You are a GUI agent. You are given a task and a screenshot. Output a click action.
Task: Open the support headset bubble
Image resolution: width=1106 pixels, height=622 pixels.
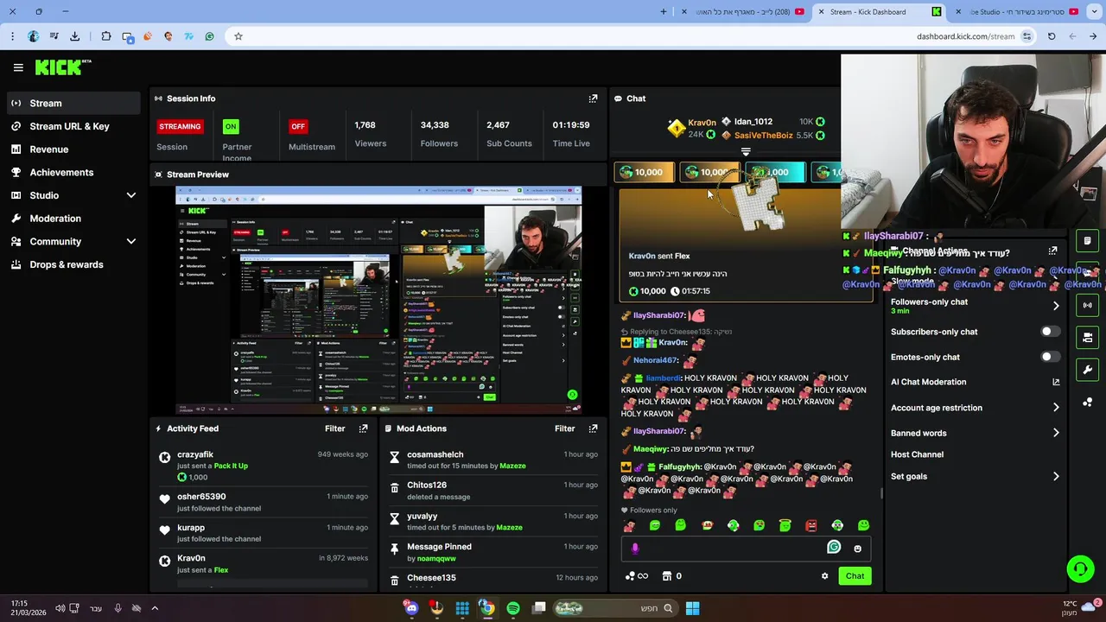pos(1080,568)
